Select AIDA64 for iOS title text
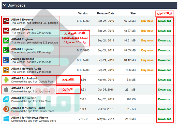The image size is (178, 125). click(21, 88)
